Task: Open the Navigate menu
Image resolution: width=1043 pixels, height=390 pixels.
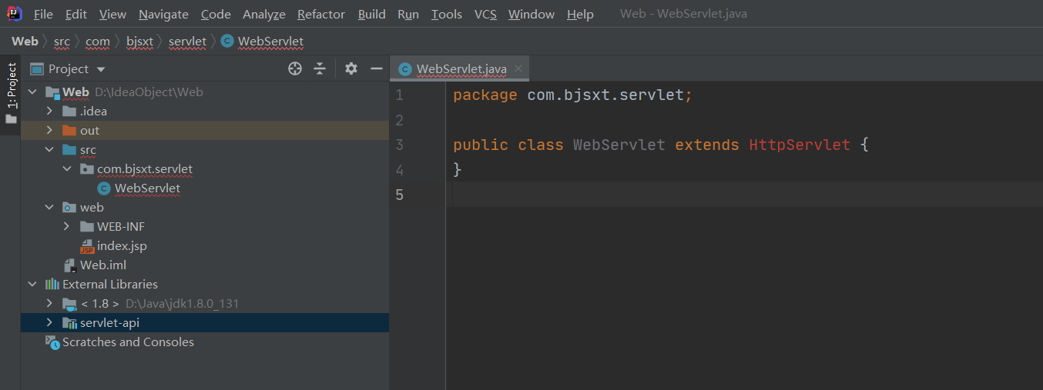Action: (163, 15)
